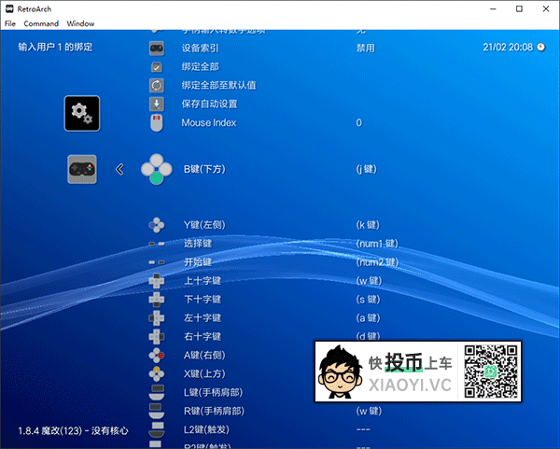This screenshot has height=449, width=560.
Task: Click the 设备索引 controller icon
Action: (x=157, y=48)
